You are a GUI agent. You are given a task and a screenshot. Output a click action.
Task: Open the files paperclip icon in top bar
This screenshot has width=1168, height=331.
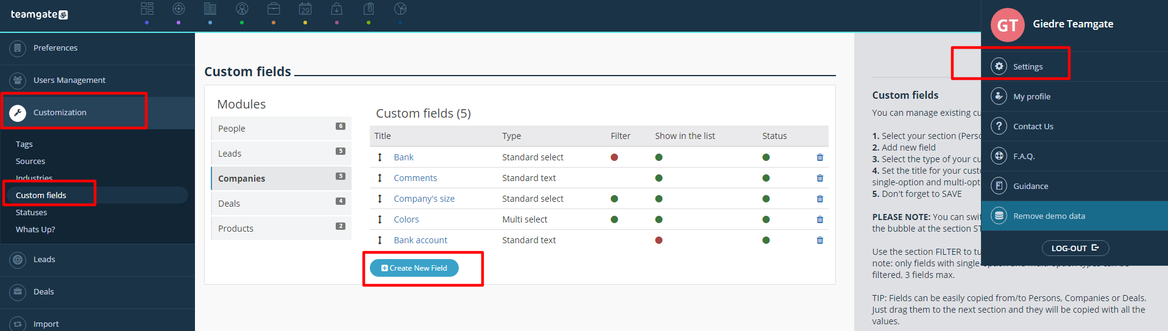click(369, 9)
